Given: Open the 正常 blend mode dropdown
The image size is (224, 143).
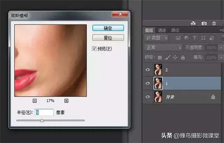Looking at the screenshot, I should tap(163, 47).
